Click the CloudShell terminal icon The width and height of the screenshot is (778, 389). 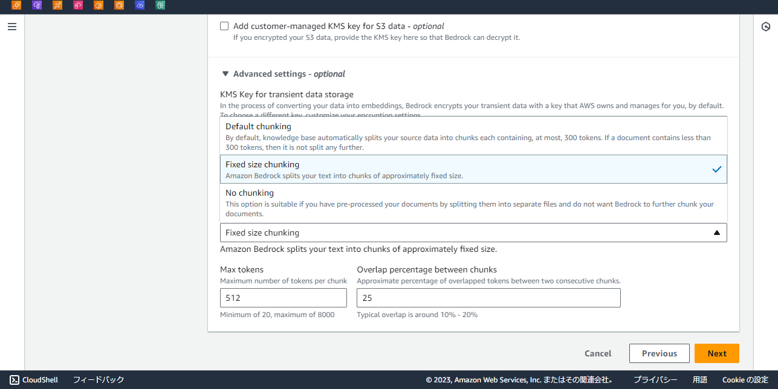(x=15, y=380)
